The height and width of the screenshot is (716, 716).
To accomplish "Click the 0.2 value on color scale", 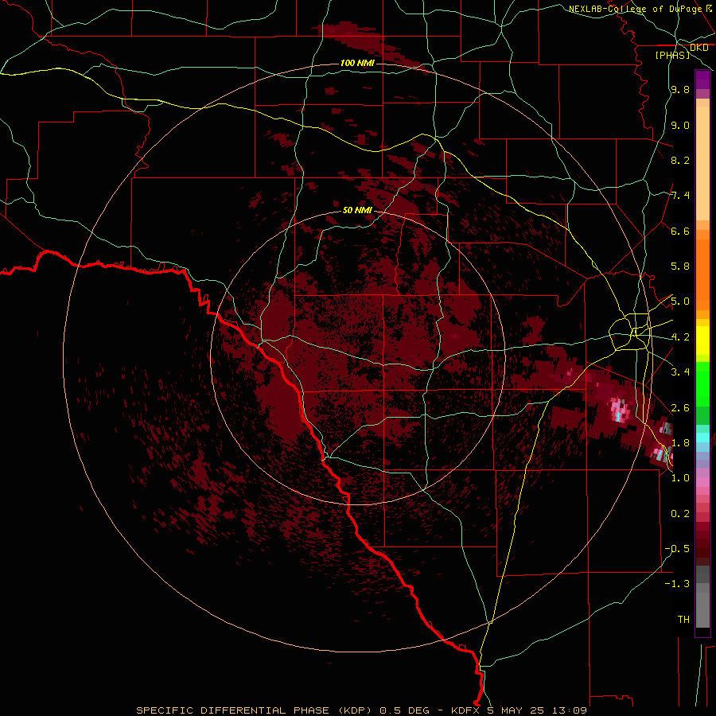I will 680,514.
